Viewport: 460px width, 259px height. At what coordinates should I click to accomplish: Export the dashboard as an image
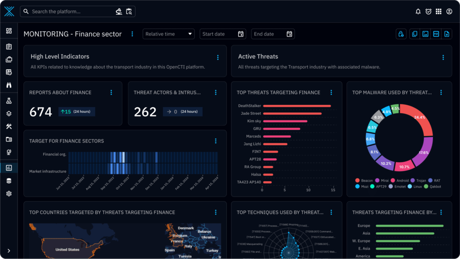[x=425, y=34]
